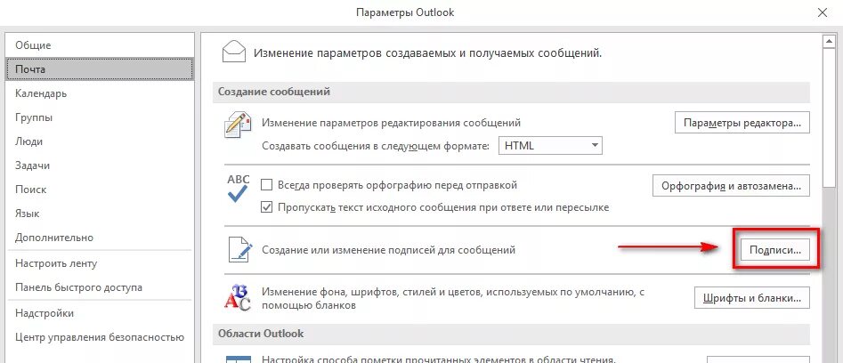This screenshot has height=363, width=843.
Task: Click the signature page with pen icon
Action: [239, 250]
